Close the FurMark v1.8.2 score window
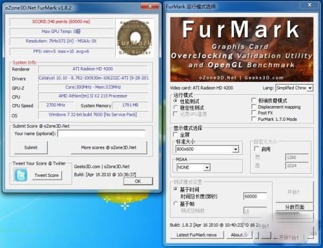This screenshot has height=248, width=323. (x=150, y=6)
